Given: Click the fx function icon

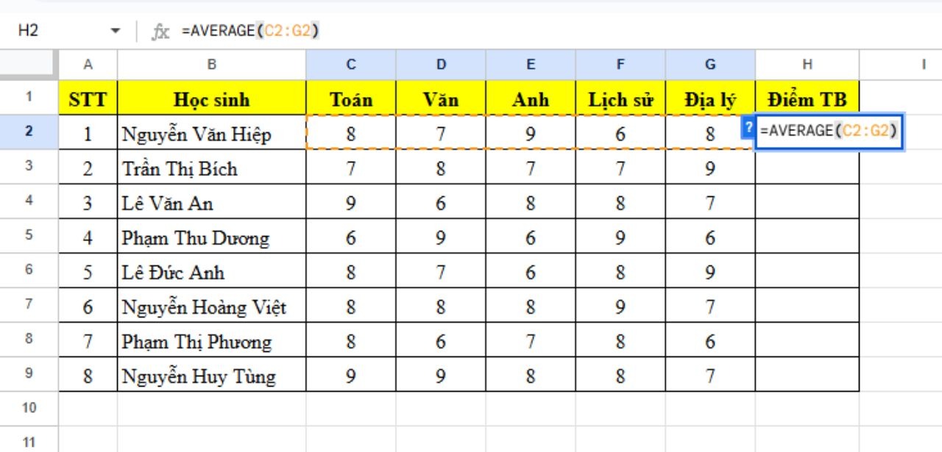Looking at the screenshot, I should pyautogui.click(x=160, y=32).
